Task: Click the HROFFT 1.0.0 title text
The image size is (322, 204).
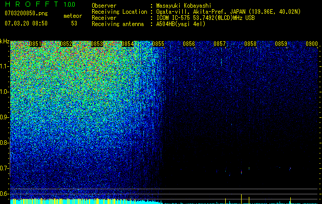Action: tap(40, 4)
